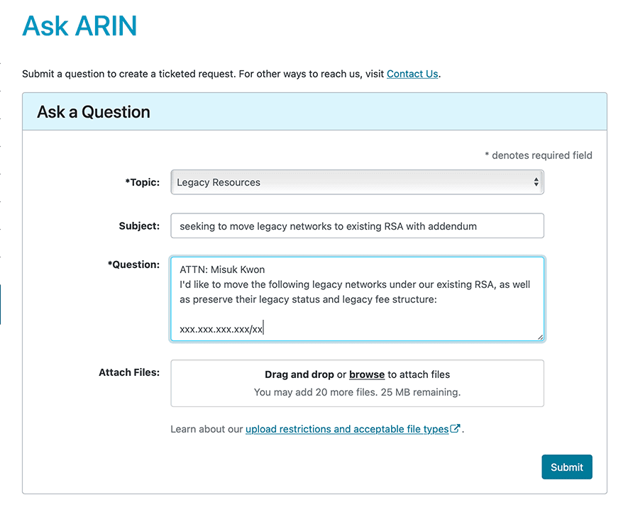
Task: Click the browse link to attach files
Action: pos(367,374)
